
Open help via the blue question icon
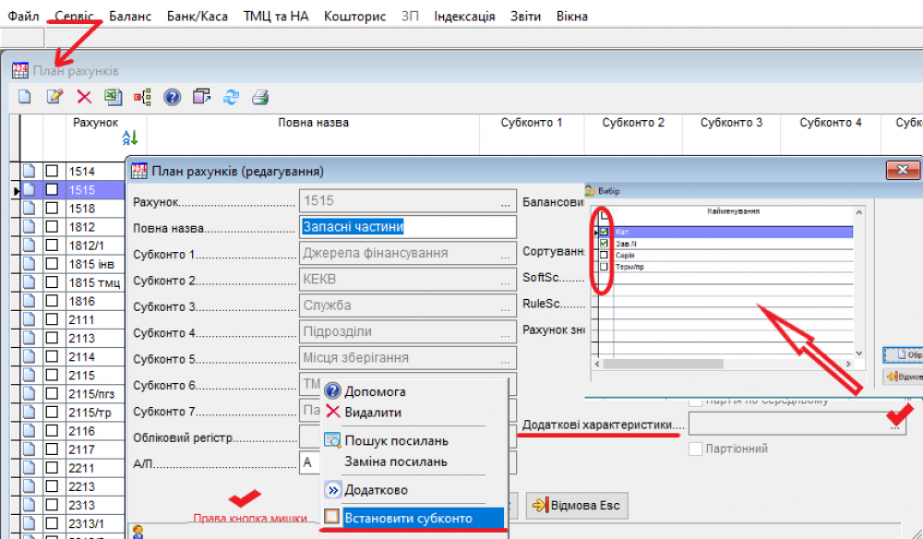point(172,97)
